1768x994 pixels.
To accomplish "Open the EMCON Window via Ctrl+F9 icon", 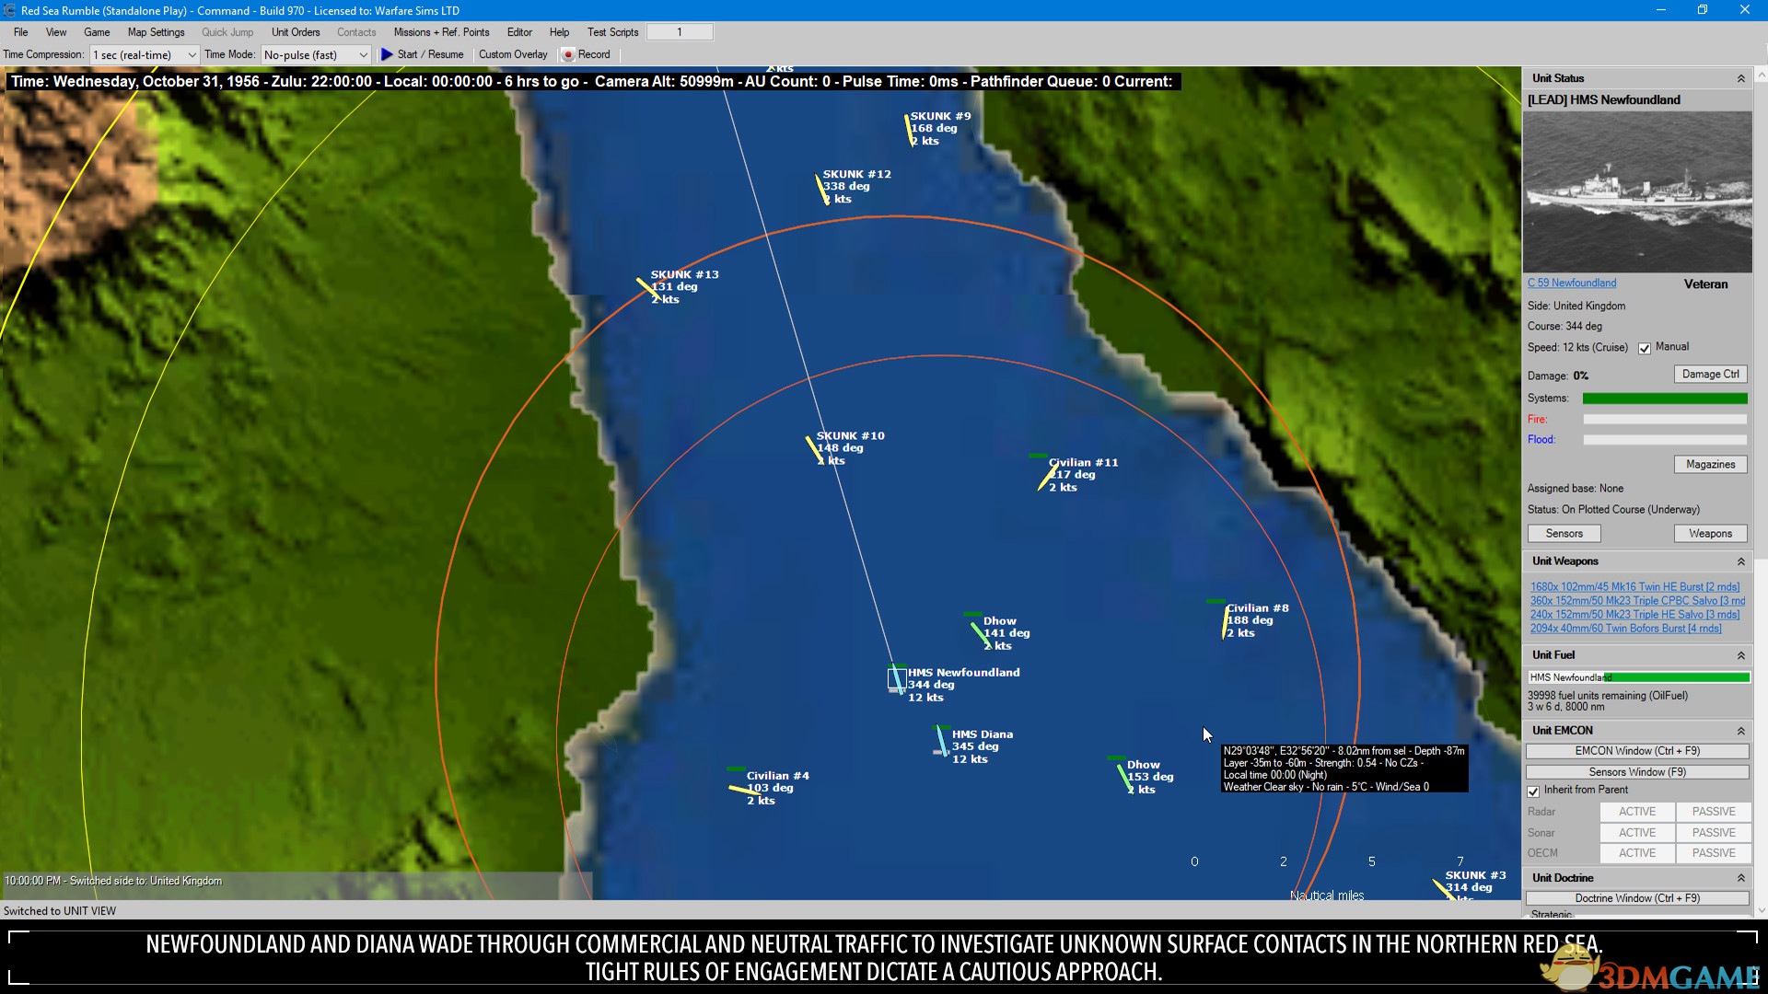I will [1637, 750].
